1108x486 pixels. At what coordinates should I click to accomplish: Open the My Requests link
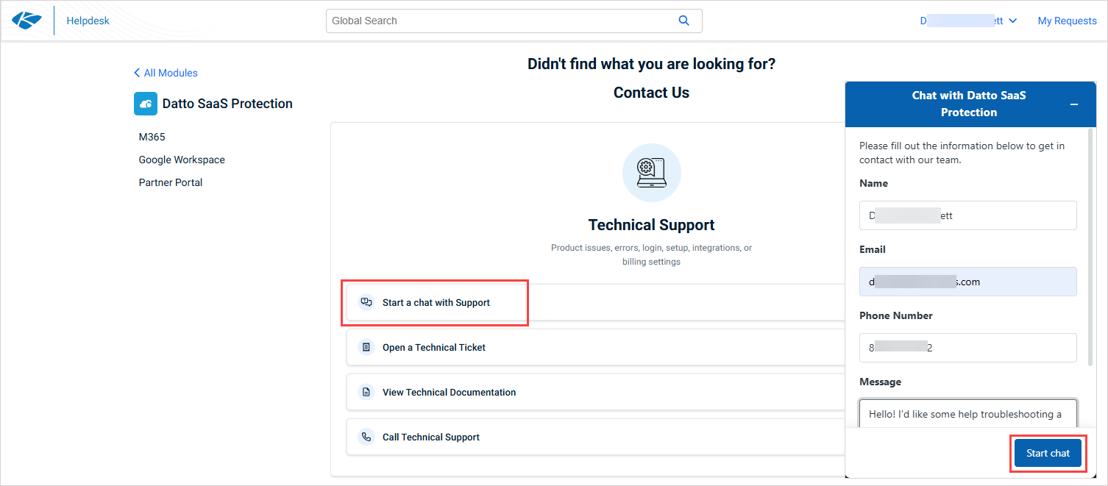click(1067, 21)
